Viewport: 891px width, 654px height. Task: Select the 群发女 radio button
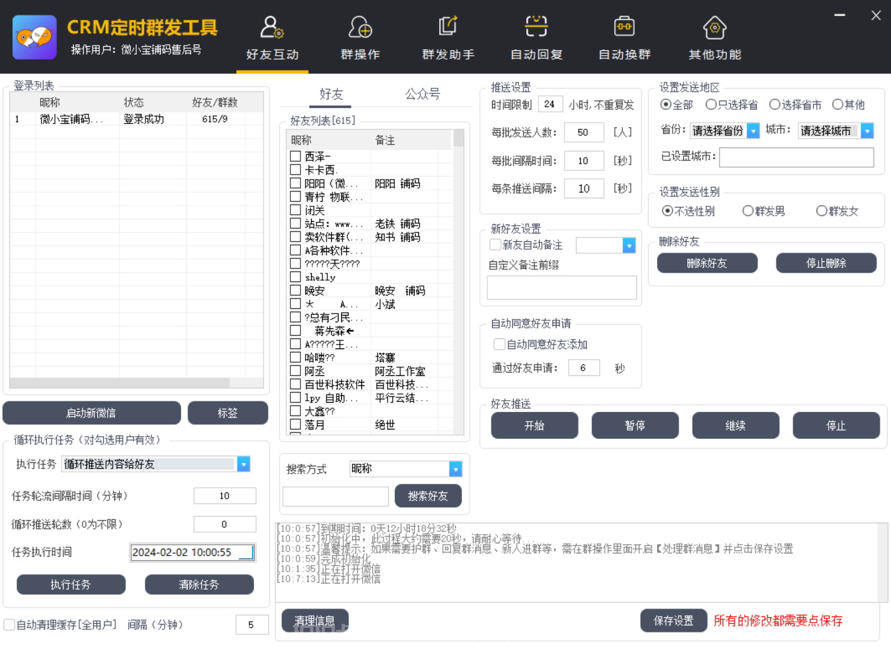(x=821, y=210)
